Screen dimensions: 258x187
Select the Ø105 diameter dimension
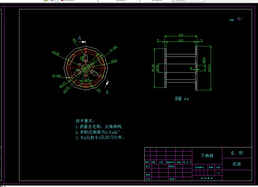[x=66, y=90]
